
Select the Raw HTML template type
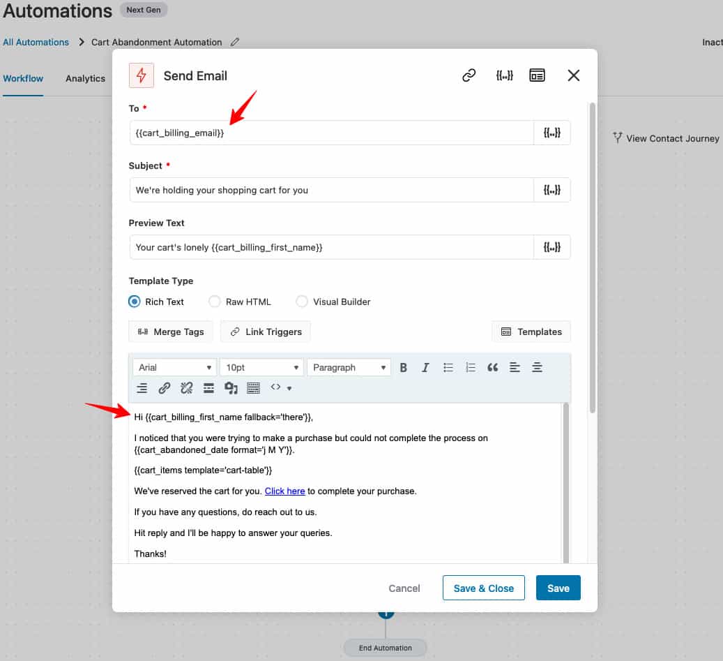(x=215, y=302)
